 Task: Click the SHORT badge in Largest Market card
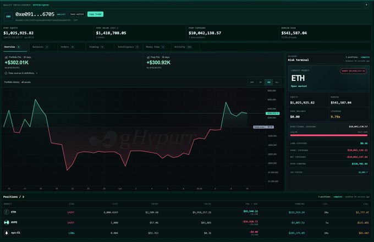353,71
